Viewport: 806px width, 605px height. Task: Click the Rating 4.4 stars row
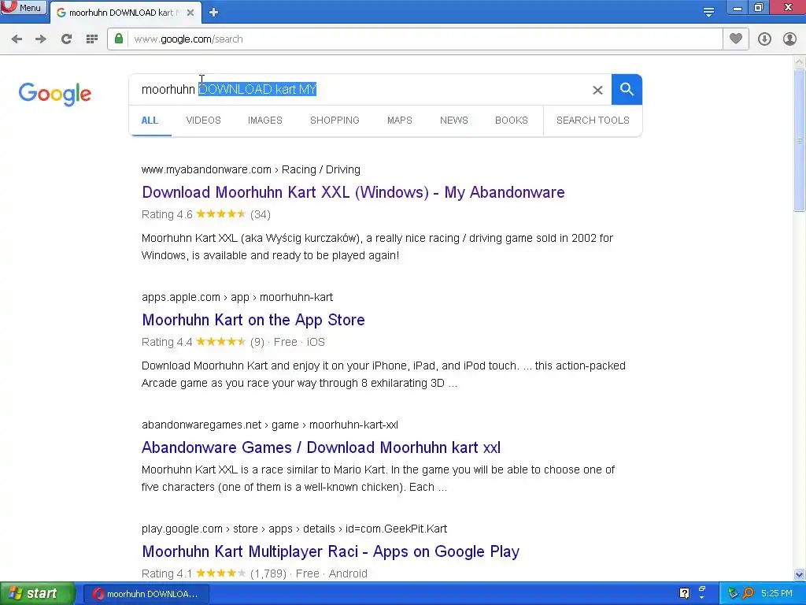pos(233,342)
